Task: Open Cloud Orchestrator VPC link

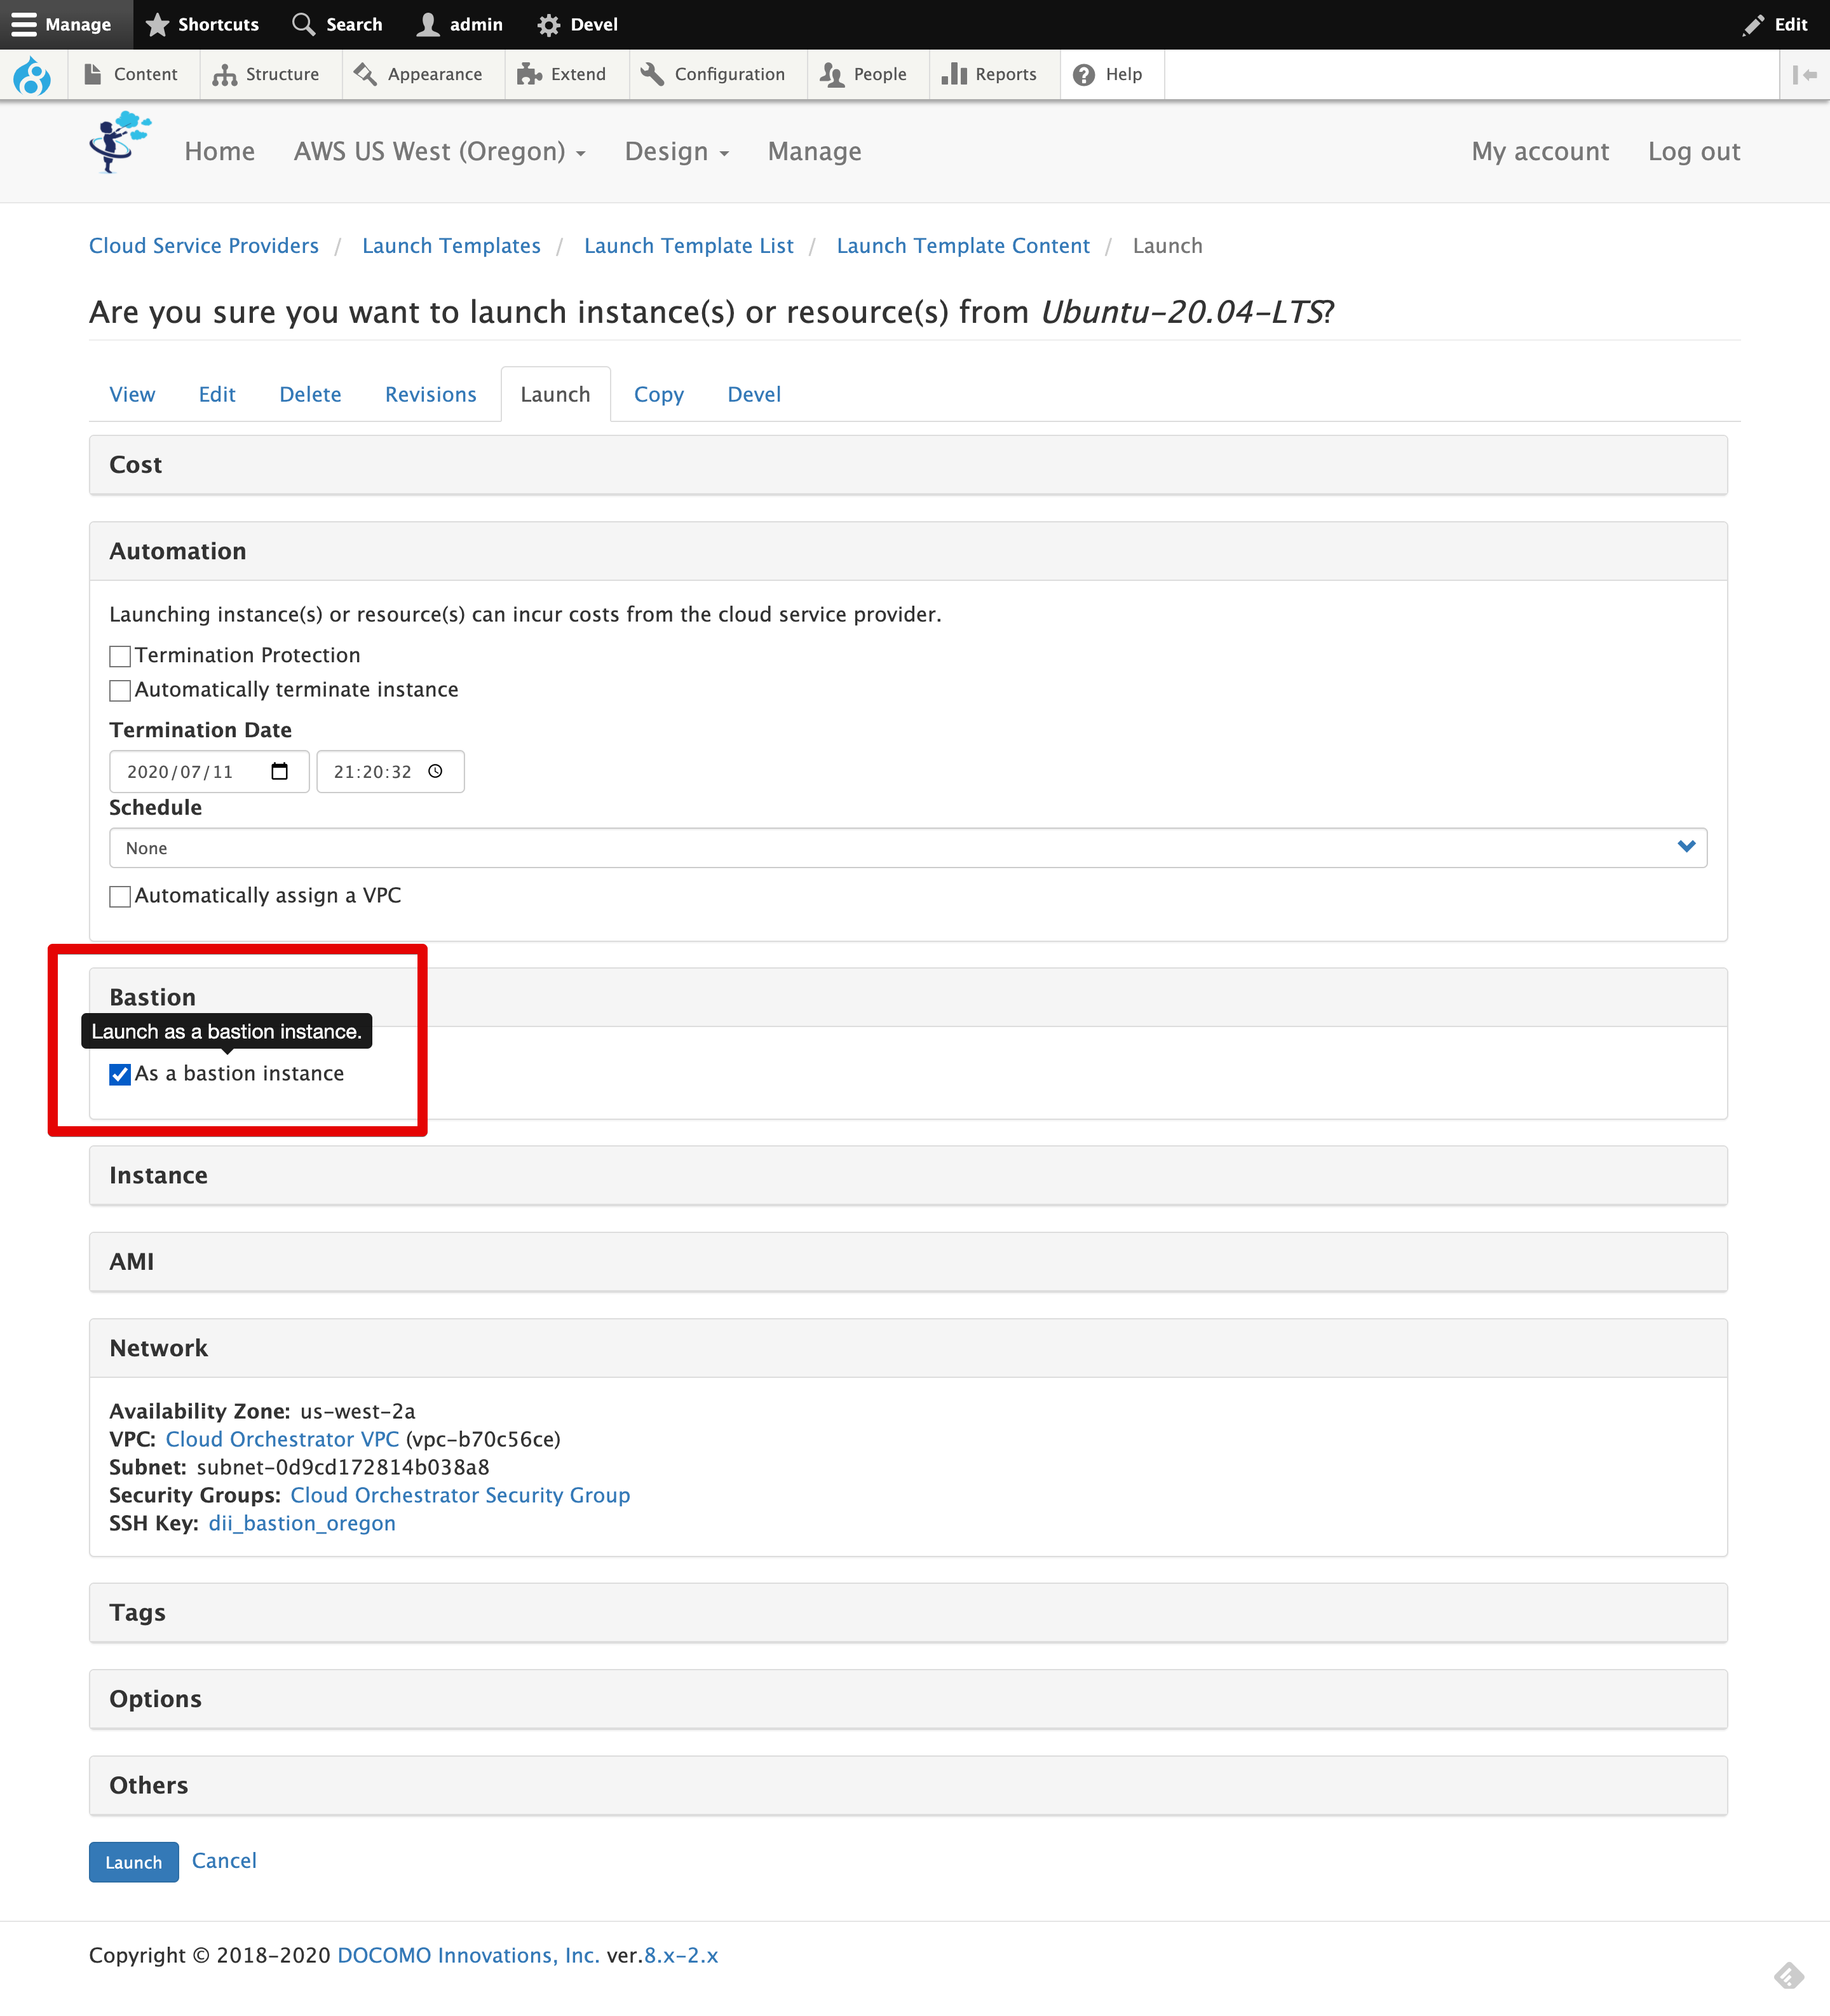Action: pyautogui.click(x=282, y=1439)
